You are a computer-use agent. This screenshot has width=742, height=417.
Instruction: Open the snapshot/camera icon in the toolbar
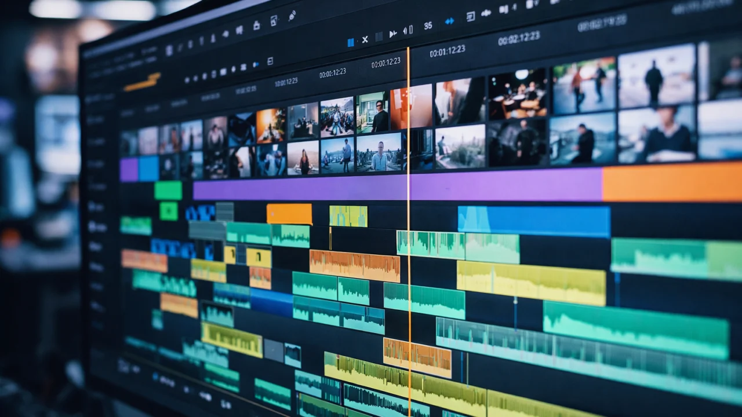[x=274, y=20]
